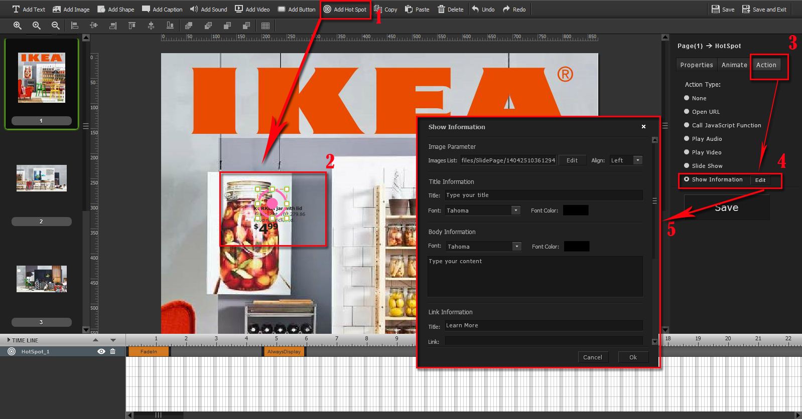
Task: Save the project in toolbar
Action: point(723,9)
